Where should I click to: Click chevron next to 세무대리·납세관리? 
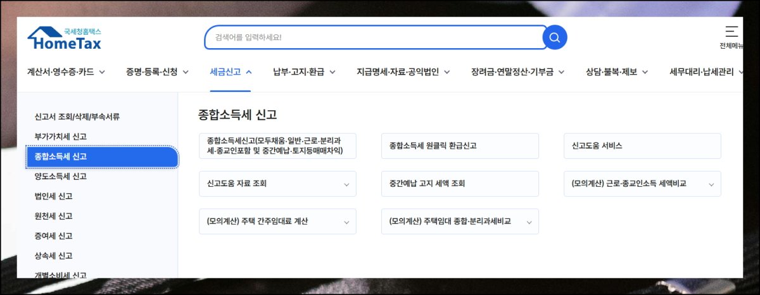(740, 72)
